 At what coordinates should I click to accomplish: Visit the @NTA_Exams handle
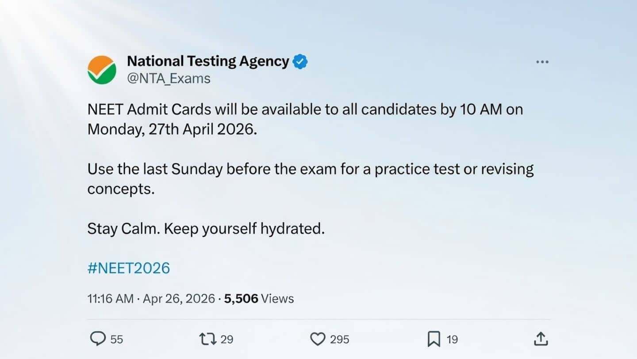[x=169, y=78]
